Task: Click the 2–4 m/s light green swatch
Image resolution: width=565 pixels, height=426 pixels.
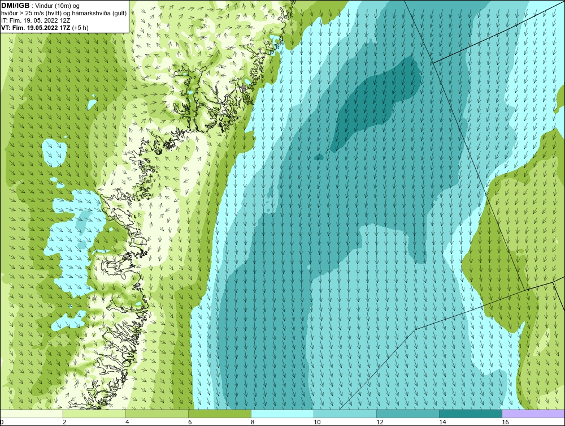Action: click(94, 414)
